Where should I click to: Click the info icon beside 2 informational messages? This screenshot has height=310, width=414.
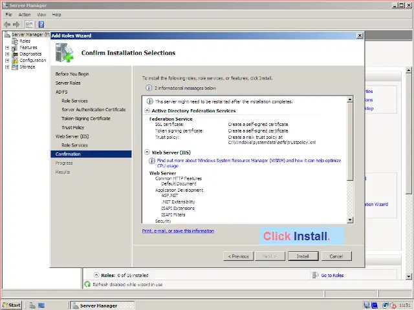(149, 88)
